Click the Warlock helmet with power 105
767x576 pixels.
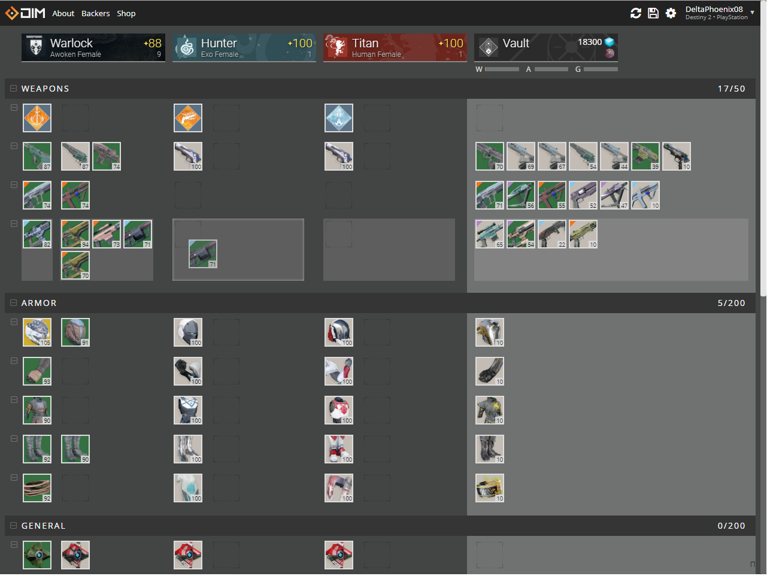(37, 332)
